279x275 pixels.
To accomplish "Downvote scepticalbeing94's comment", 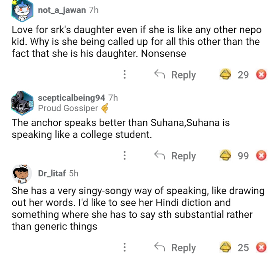I will [x=261, y=155].
